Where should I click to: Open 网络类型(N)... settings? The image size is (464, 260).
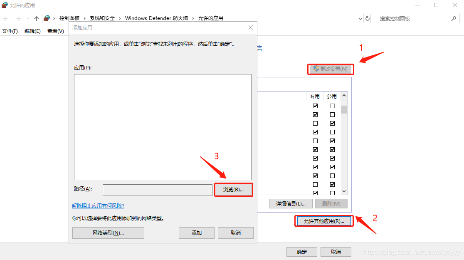108,233
